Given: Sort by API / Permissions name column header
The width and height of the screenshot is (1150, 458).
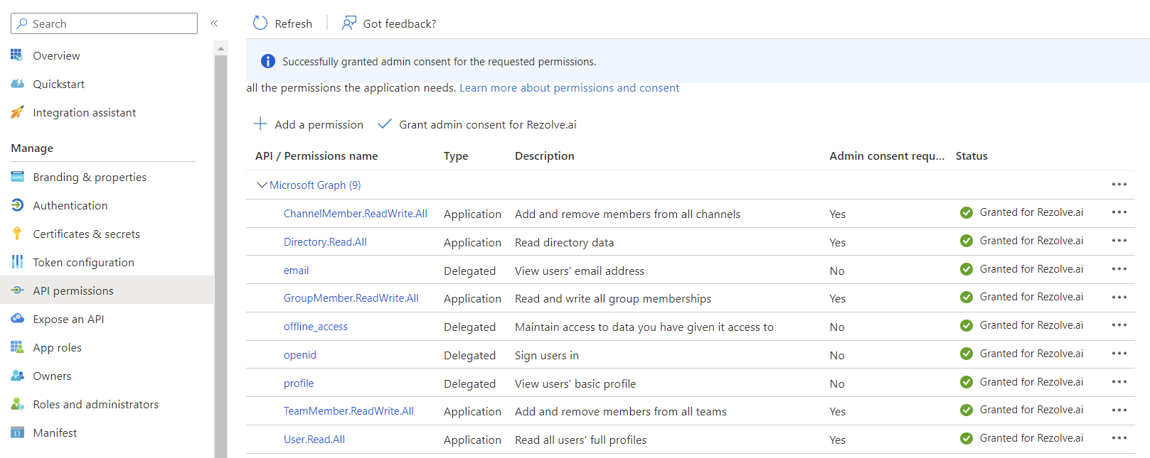Looking at the screenshot, I should (x=316, y=156).
